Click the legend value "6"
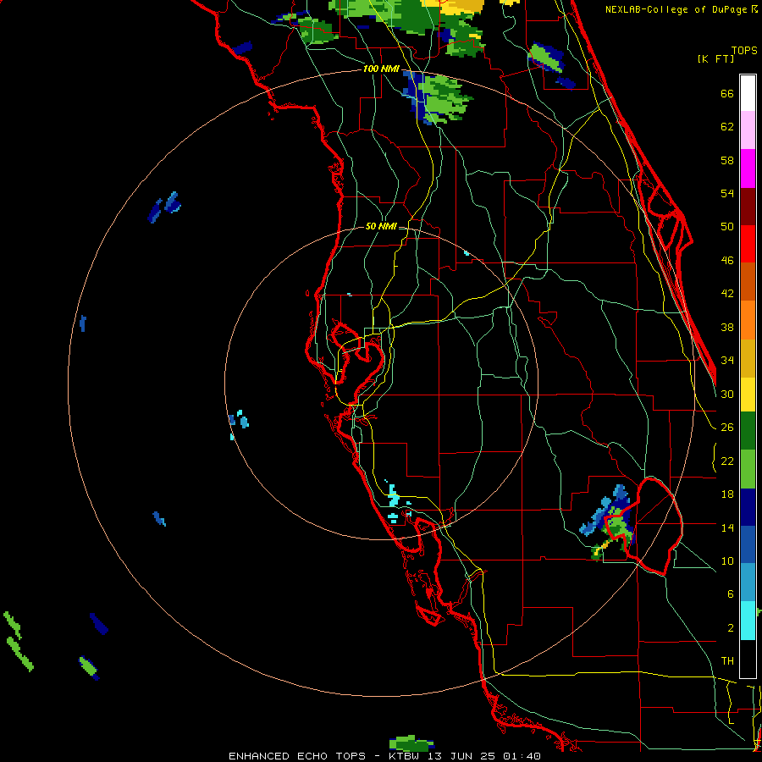Image resolution: width=762 pixels, height=762 pixels. click(x=730, y=594)
